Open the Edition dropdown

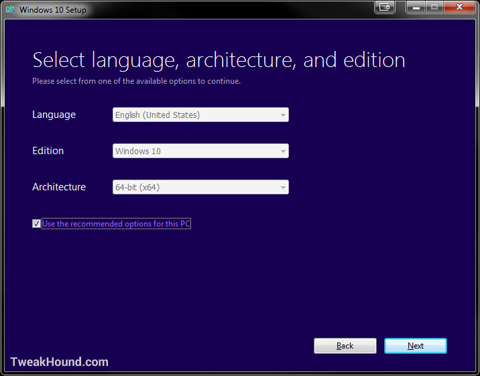(x=200, y=151)
